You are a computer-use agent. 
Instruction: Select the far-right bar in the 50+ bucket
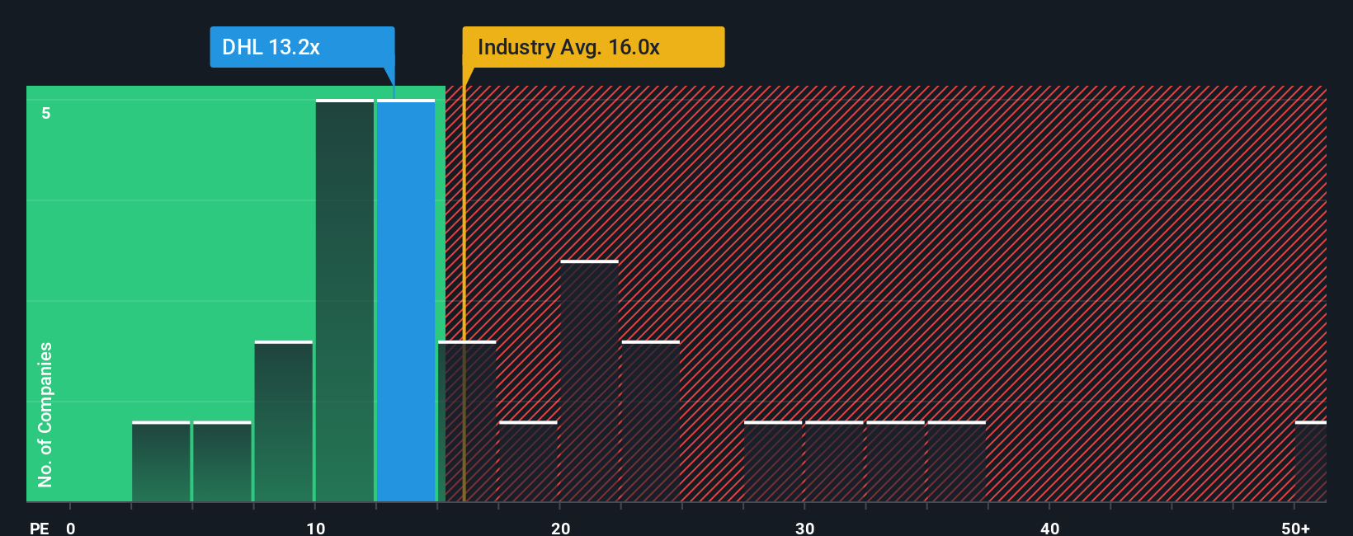pos(1310,462)
